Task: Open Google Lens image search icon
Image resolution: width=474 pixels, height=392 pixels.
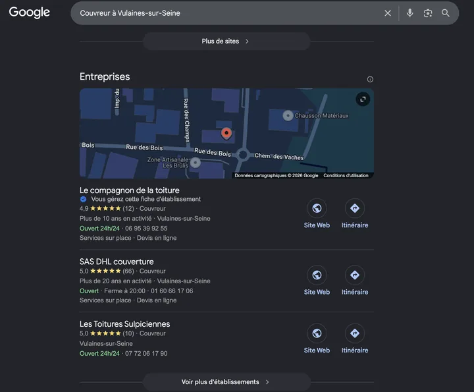Action: pyautogui.click(x=427, y=13)
